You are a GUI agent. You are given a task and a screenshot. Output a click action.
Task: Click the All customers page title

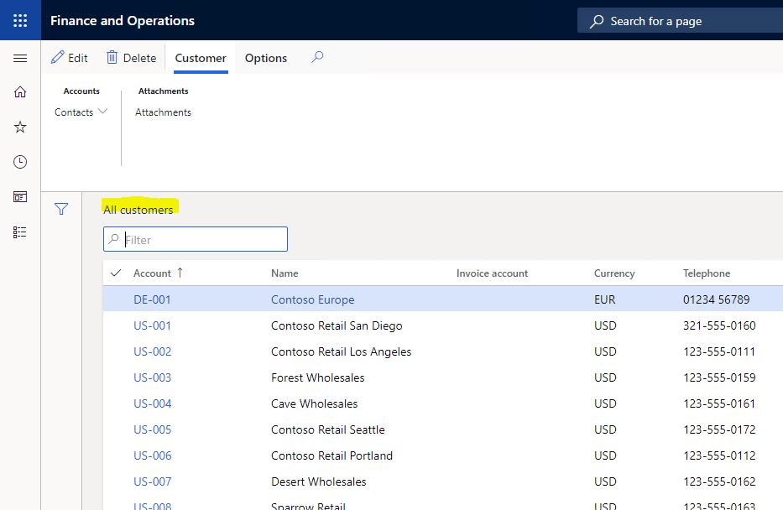(x=138, y=210)
